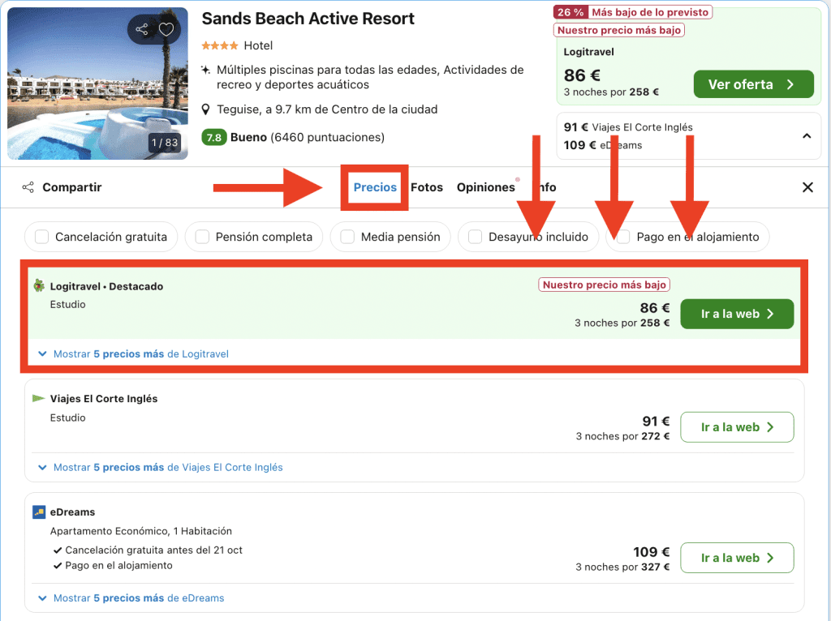Viewport: 831px width, 621px height.
Task: Enable the Cancelación gratuita filter checkbox
Action: pos(42,237)
